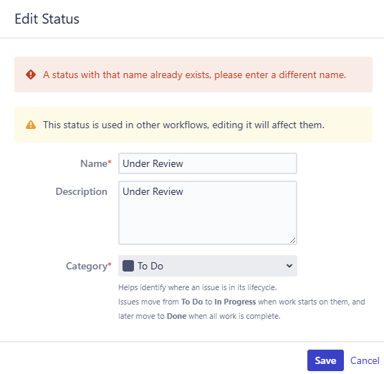Save the edited status
384x374 pixels.
(x=325, y=360)
